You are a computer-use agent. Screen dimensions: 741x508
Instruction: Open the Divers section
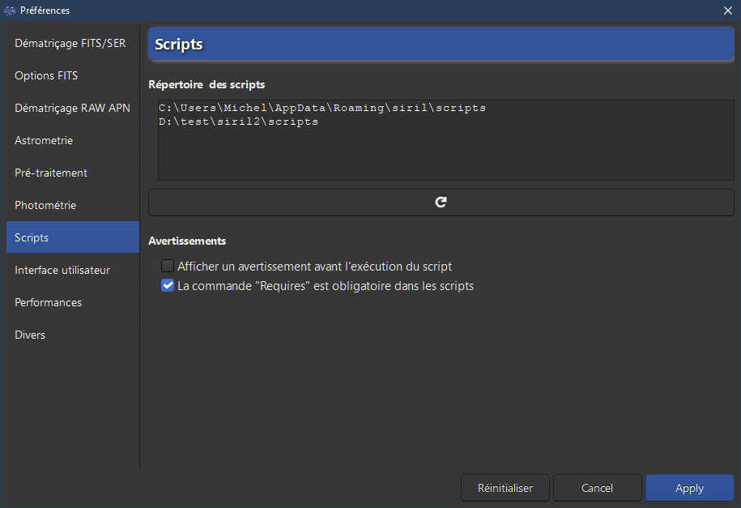click(73, 335)
